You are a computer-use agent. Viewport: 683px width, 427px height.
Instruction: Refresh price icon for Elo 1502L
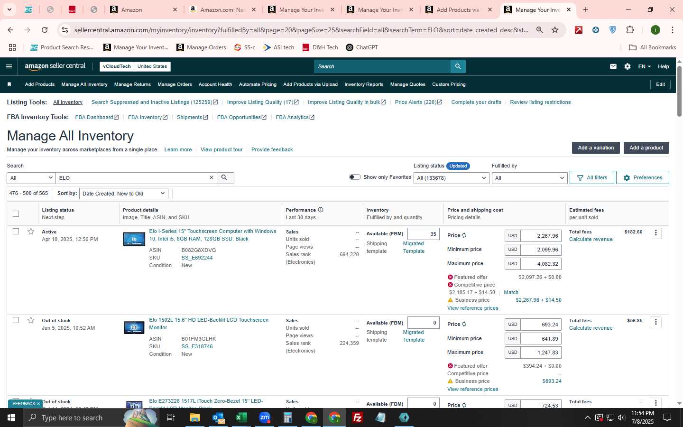click(x=464, y=324)
